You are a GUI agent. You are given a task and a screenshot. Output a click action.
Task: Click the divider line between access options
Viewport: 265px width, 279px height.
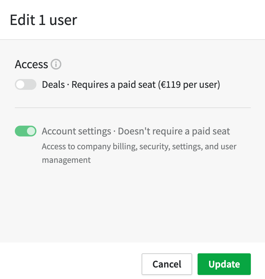(x=133, y=108)
